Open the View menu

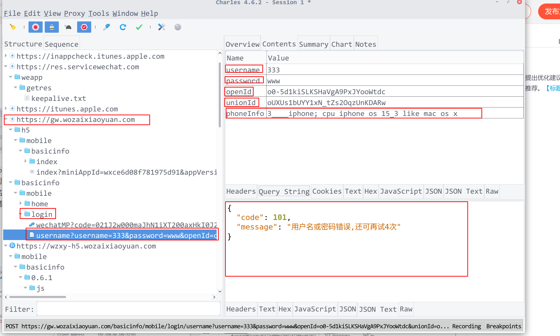point(52,13)
